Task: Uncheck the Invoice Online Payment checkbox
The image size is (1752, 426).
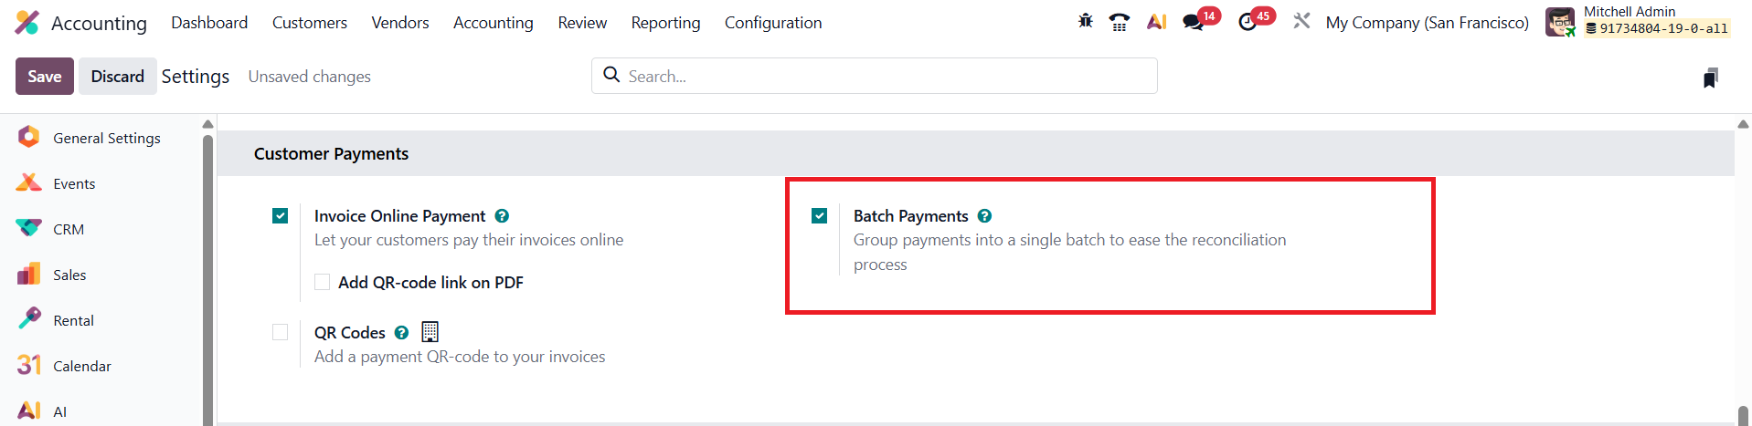Action: tap(281, 216)
